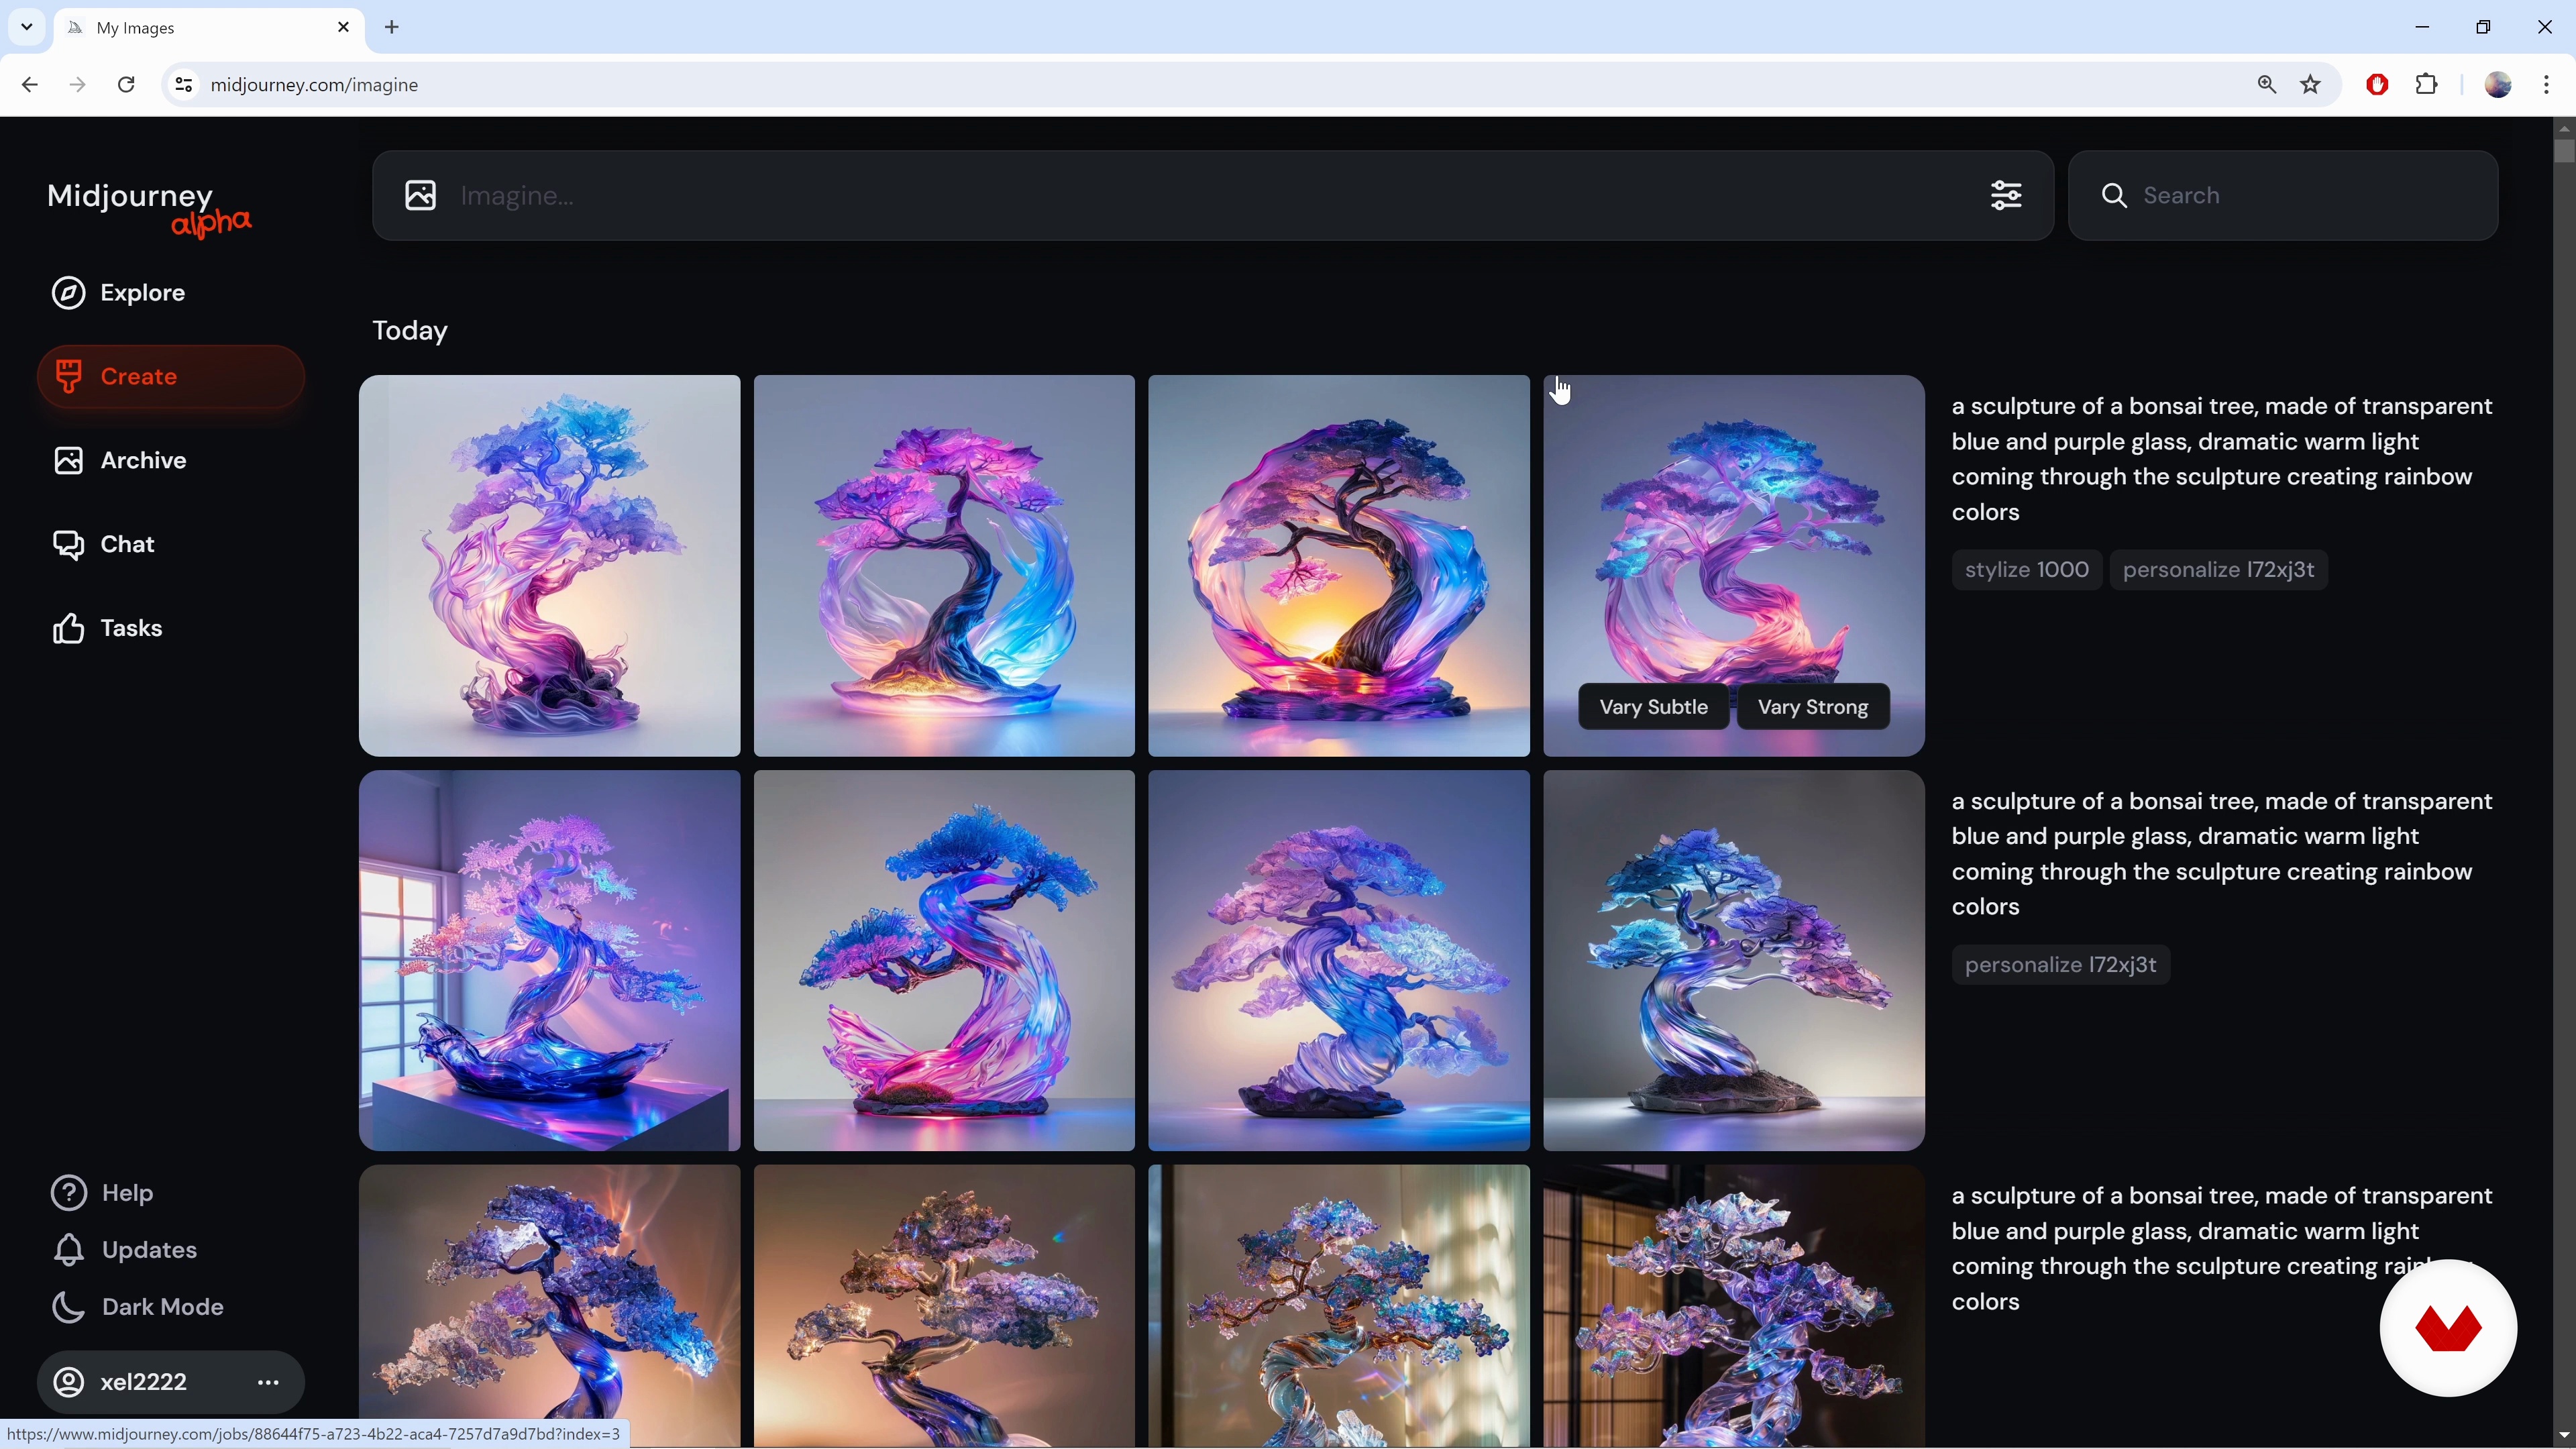This screenshot has width=2576, height=1449.
Task: Click the vertical scrollbar thumb
Action: tap(2563, 151)
